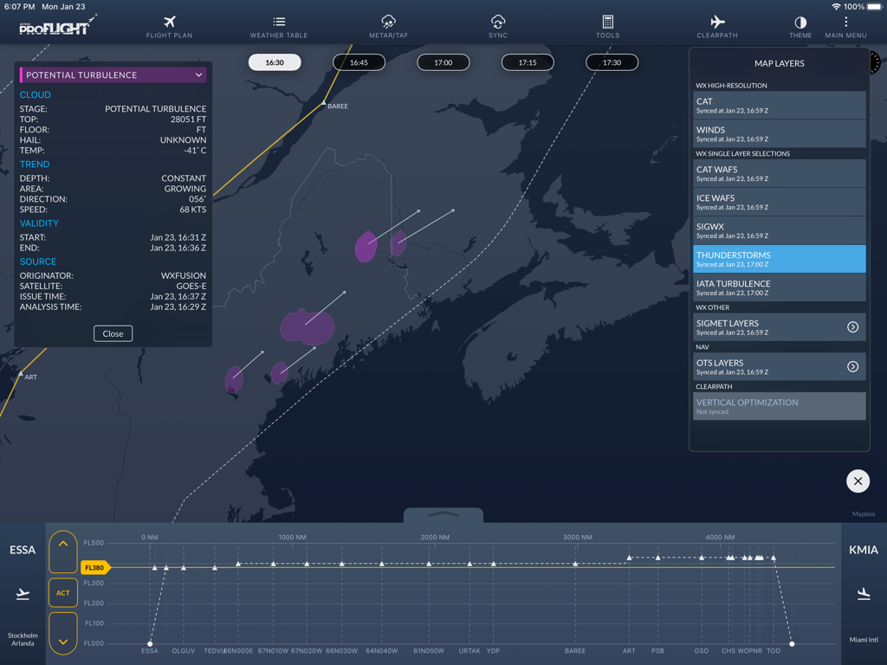
Task: Open the Main Menu
Action: pos(845,25)
